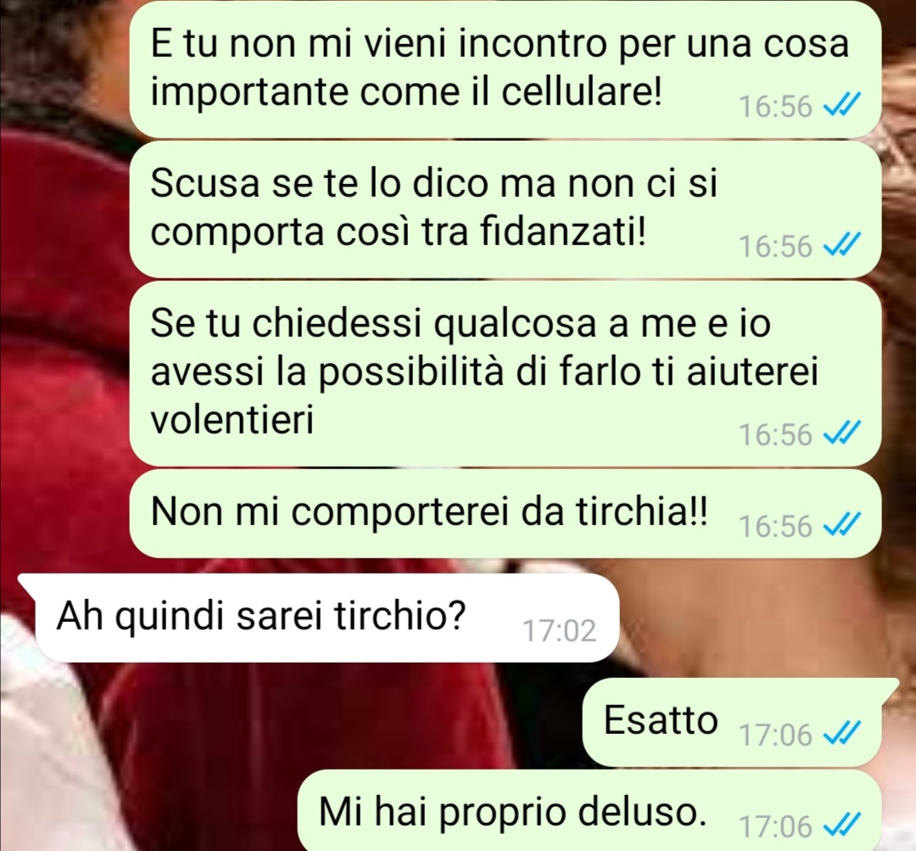Tap 16:56 timestamp beside 'tirchia!!' message
916x851 pixels.
[x=775, y=525]
